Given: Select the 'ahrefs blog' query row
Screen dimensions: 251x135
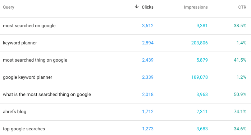Looking at the screenshot, I should [125, 112].
